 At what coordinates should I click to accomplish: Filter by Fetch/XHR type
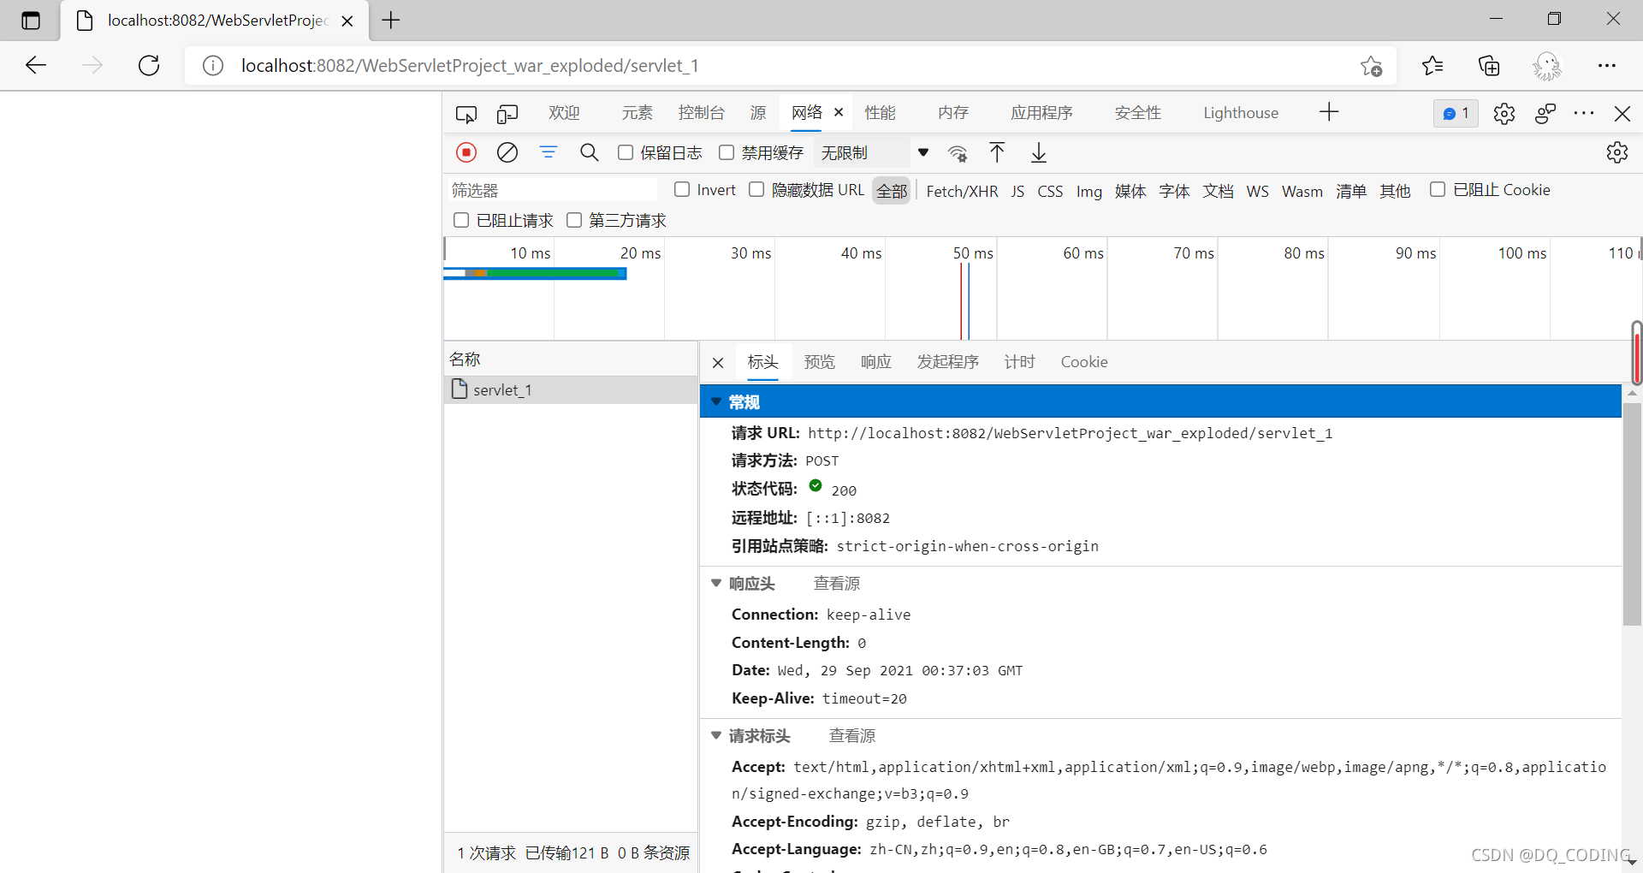tap(962, 191)
